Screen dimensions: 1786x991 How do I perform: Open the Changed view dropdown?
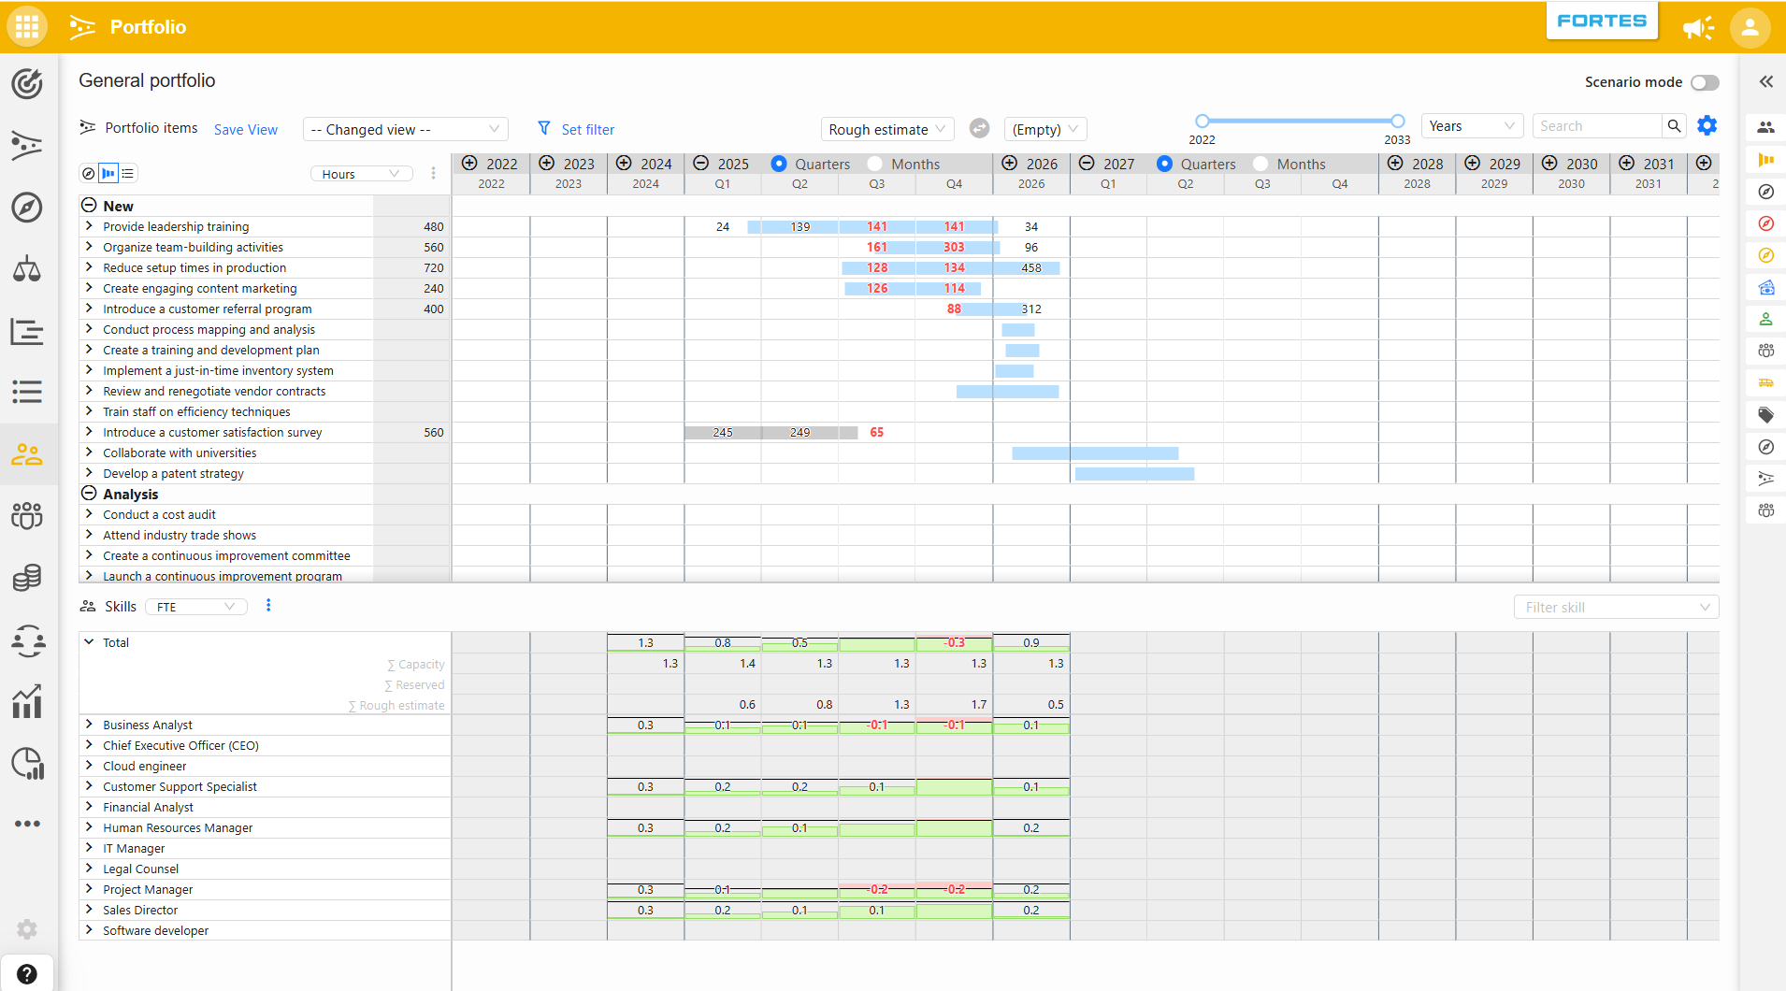[x=406, y=129]
